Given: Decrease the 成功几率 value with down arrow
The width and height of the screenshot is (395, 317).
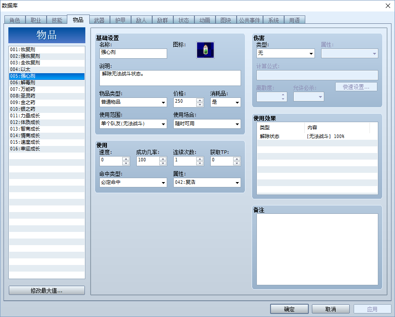Looking at the screenshot, I should [163, 163].
